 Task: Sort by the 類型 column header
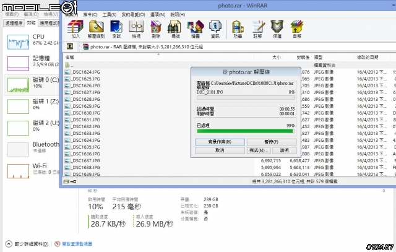pos(333,58)
